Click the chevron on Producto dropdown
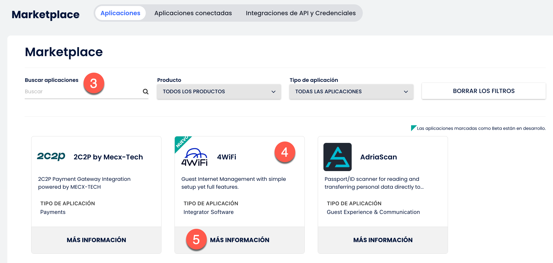Viewport: 553px width, 263px height. tap(274, 92)
